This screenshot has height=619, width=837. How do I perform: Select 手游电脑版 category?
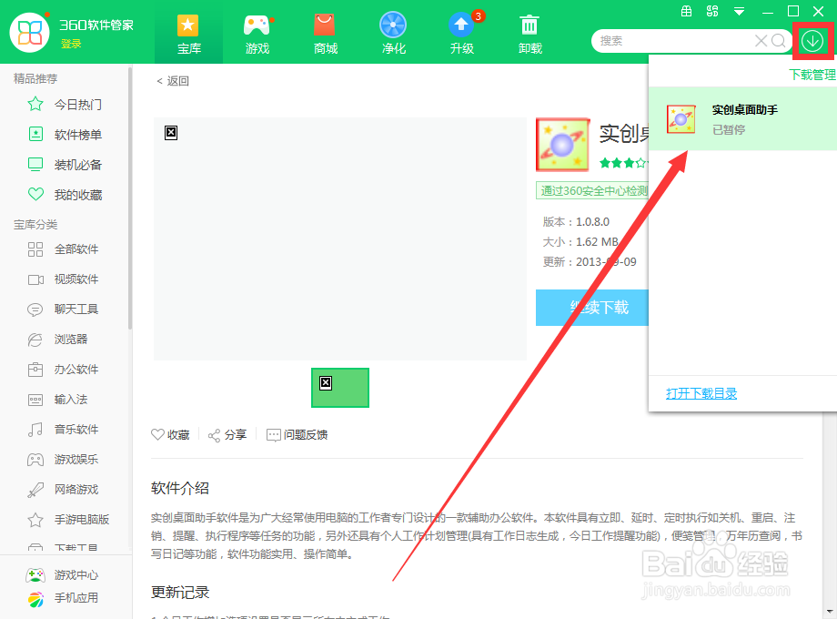pyautogui.click(x=68, y=519)
